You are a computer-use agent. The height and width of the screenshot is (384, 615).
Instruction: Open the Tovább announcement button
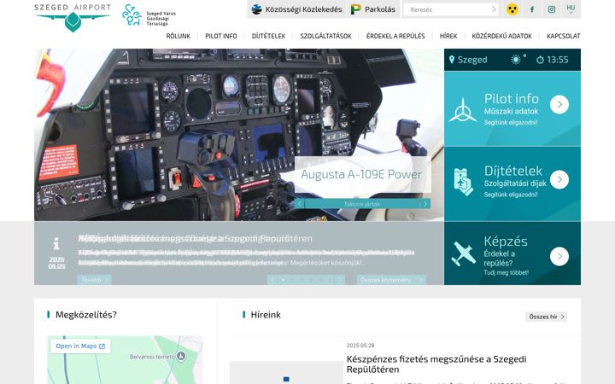[x=94, y=280]
